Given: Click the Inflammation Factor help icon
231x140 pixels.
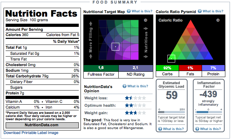Looking at the screenshot, I should [197, 129].
